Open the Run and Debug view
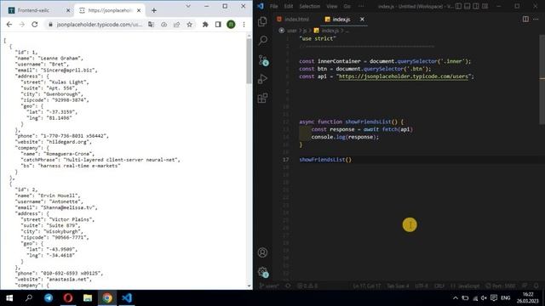This screenshot has height=306, width=545. (263, 79)
